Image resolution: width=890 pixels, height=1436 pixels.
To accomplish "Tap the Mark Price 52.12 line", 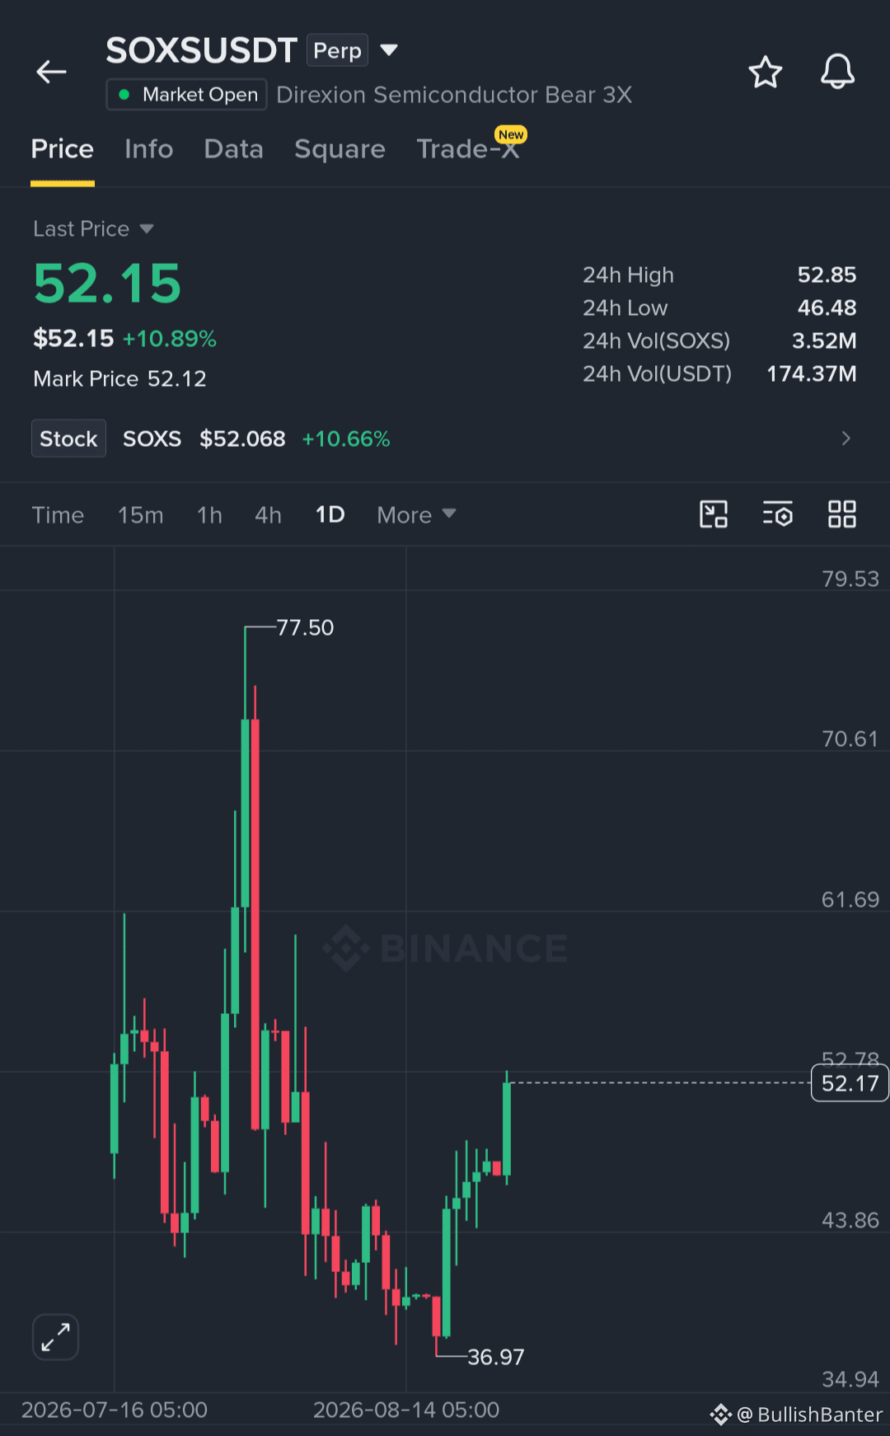I will 119,378.
